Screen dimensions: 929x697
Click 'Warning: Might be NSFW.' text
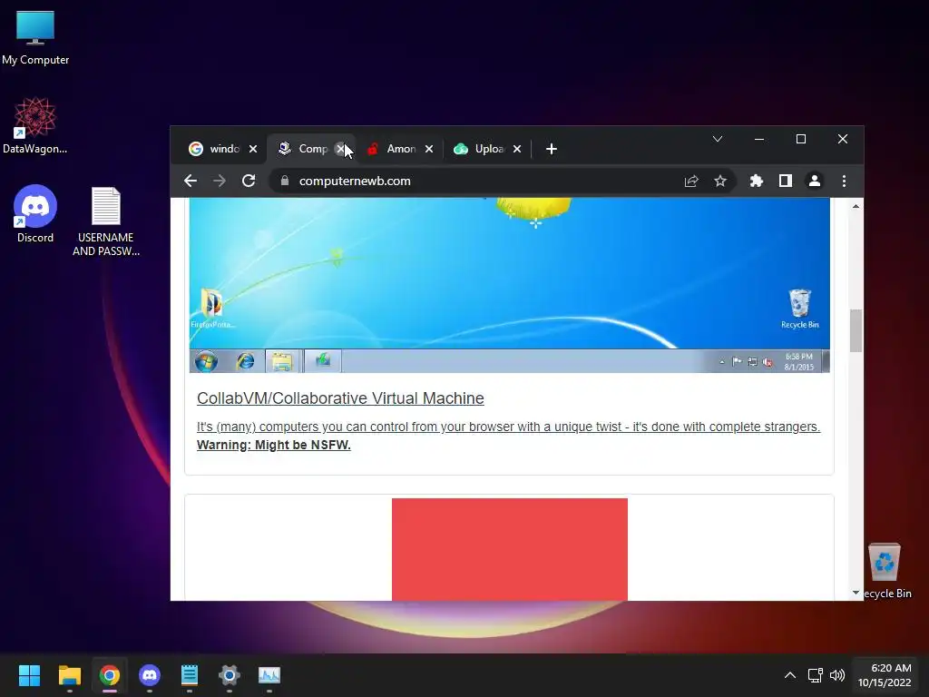(274, 445)
